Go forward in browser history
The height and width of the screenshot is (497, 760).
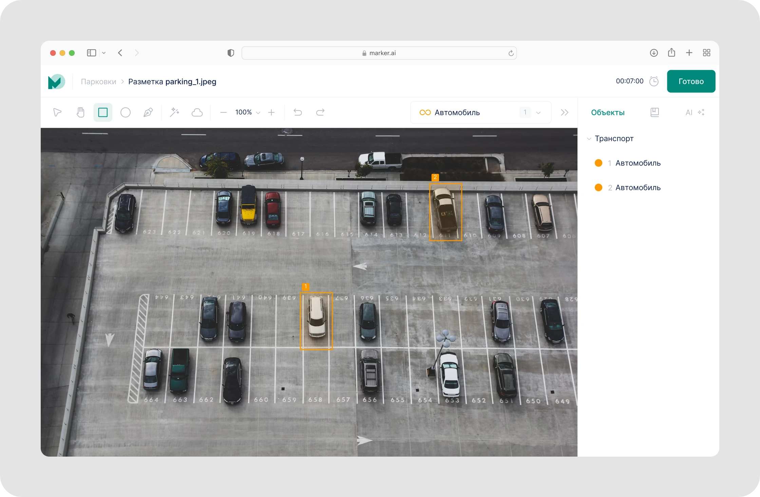[137, 53]
